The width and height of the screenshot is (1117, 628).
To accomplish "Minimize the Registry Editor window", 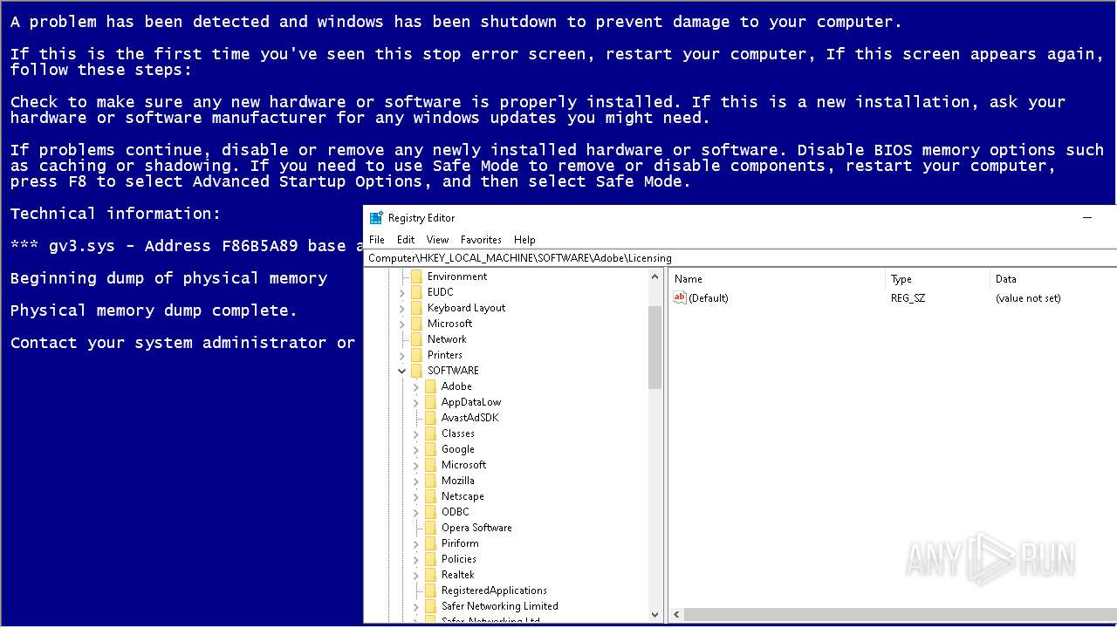I will click(1087, 218).
